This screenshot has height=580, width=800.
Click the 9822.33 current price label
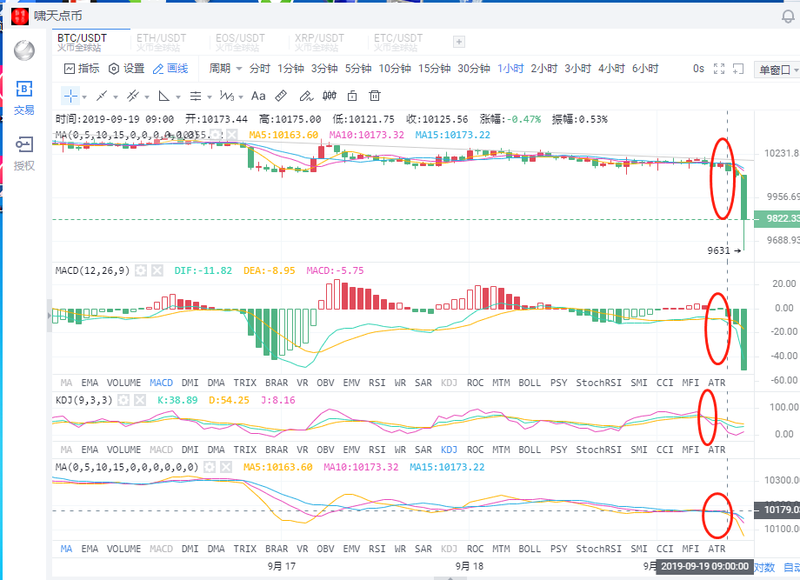point(777,219)
